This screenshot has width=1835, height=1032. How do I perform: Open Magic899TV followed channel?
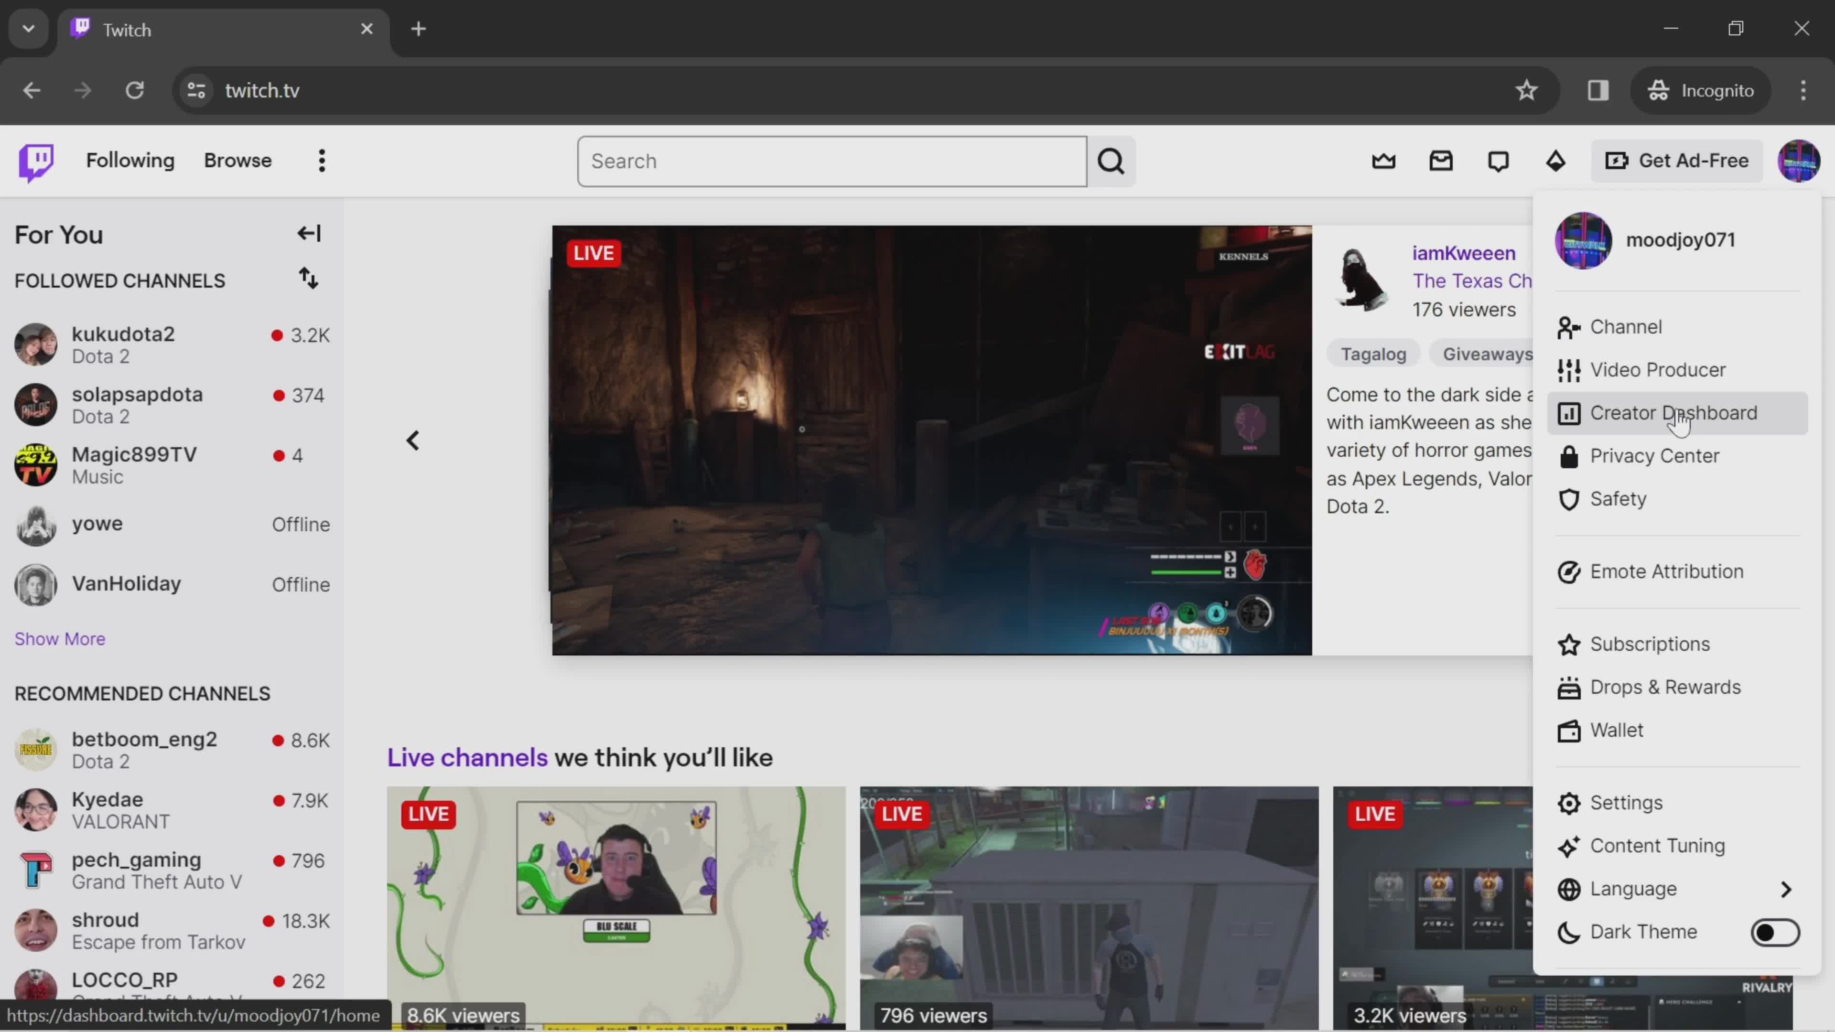pyautogui.click(x=173, y=465)
